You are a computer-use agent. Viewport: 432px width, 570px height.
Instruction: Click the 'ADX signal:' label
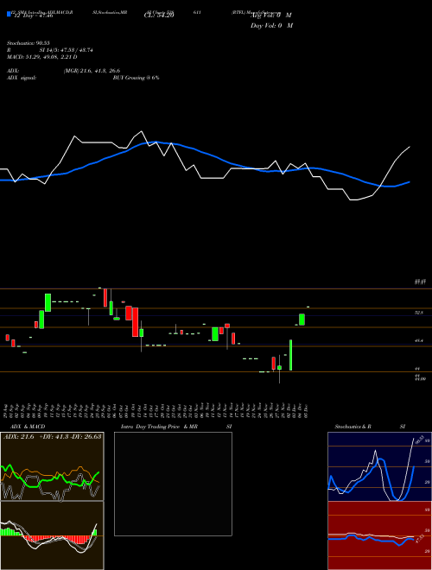coord(22,78)
